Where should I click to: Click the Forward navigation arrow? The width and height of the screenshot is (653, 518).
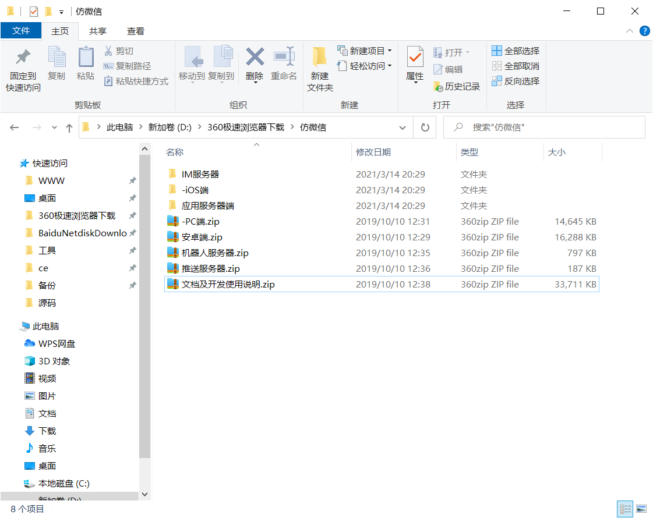click(x=37, y=127)
